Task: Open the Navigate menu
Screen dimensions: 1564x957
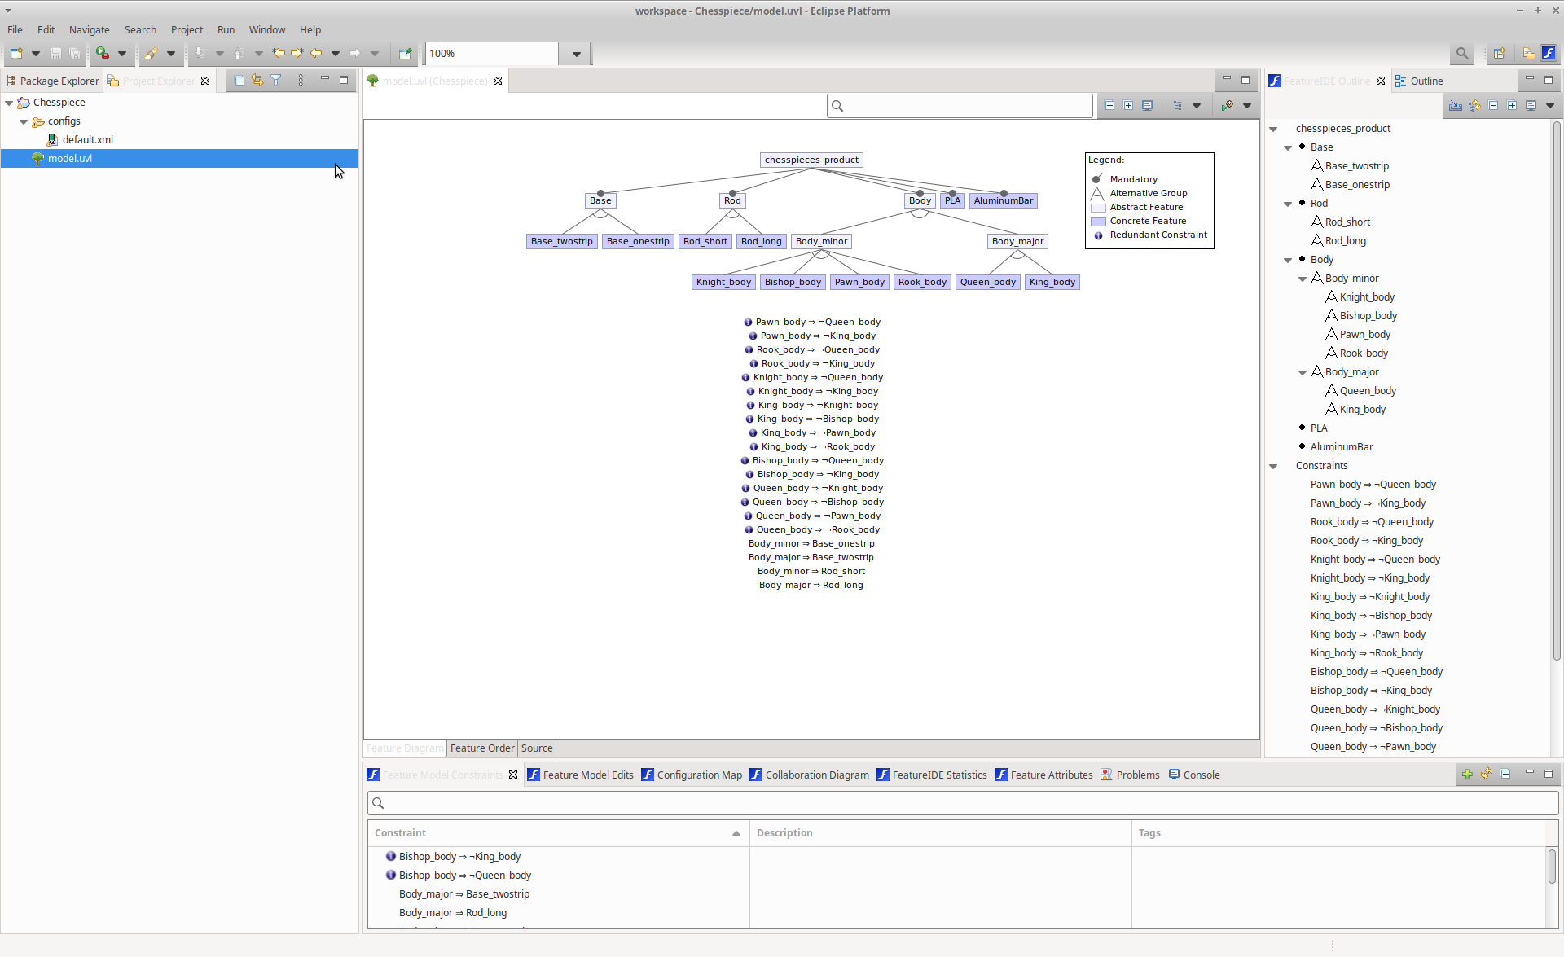Action: pyautogui.click(x=89, y=29)
